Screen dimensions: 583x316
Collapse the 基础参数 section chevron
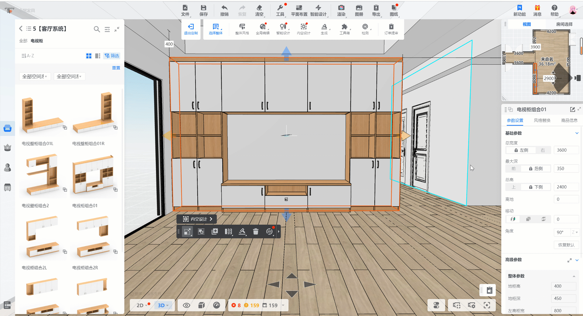click(577, 133)
